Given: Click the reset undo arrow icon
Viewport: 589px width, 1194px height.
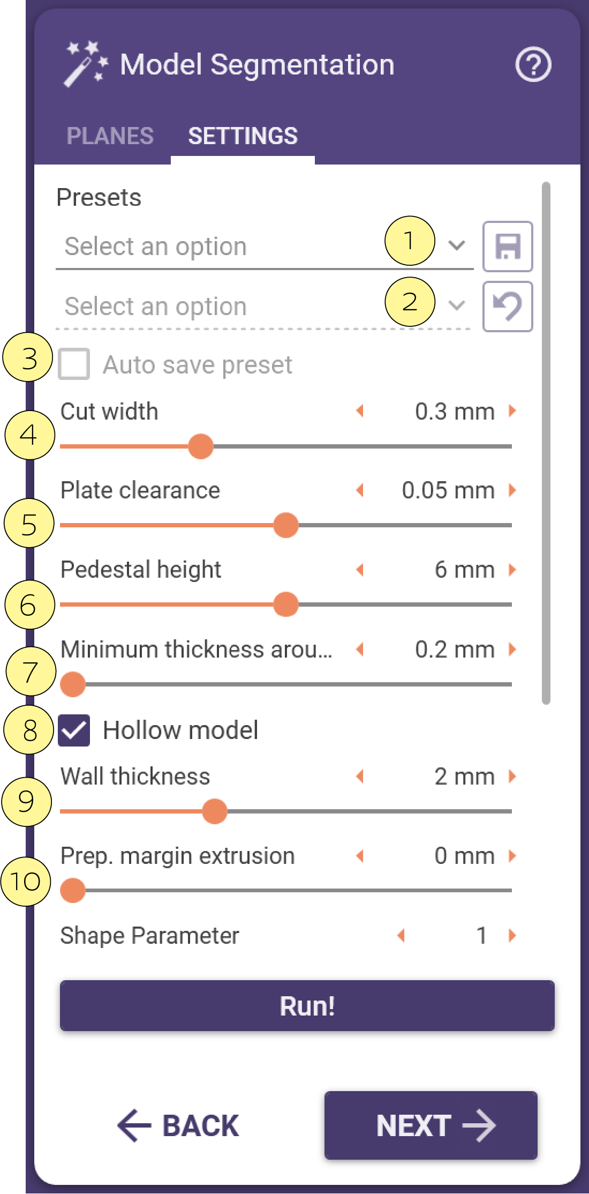Looking at the screenshot, I should 508,307.
